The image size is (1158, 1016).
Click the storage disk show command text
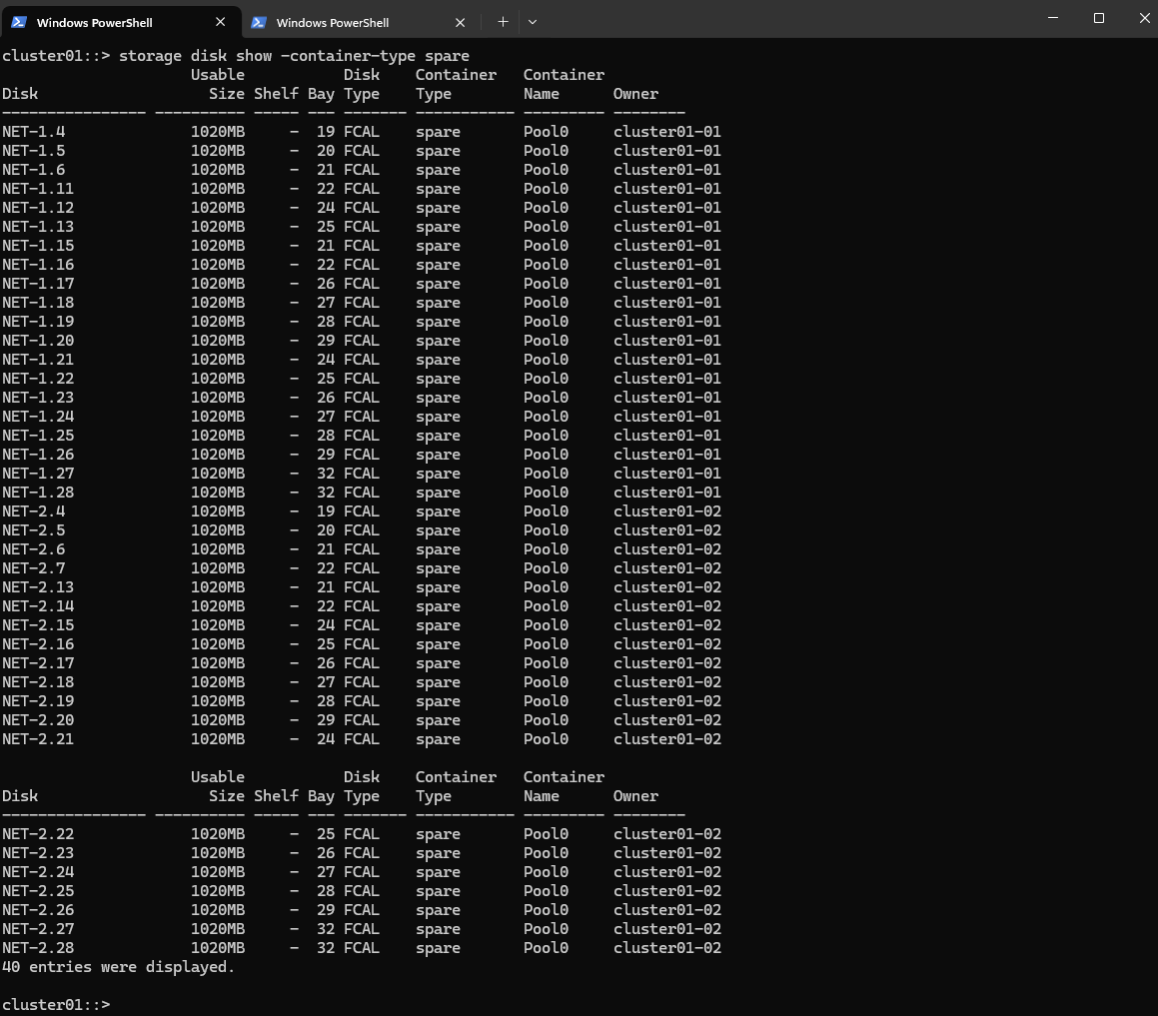point(294,56)
